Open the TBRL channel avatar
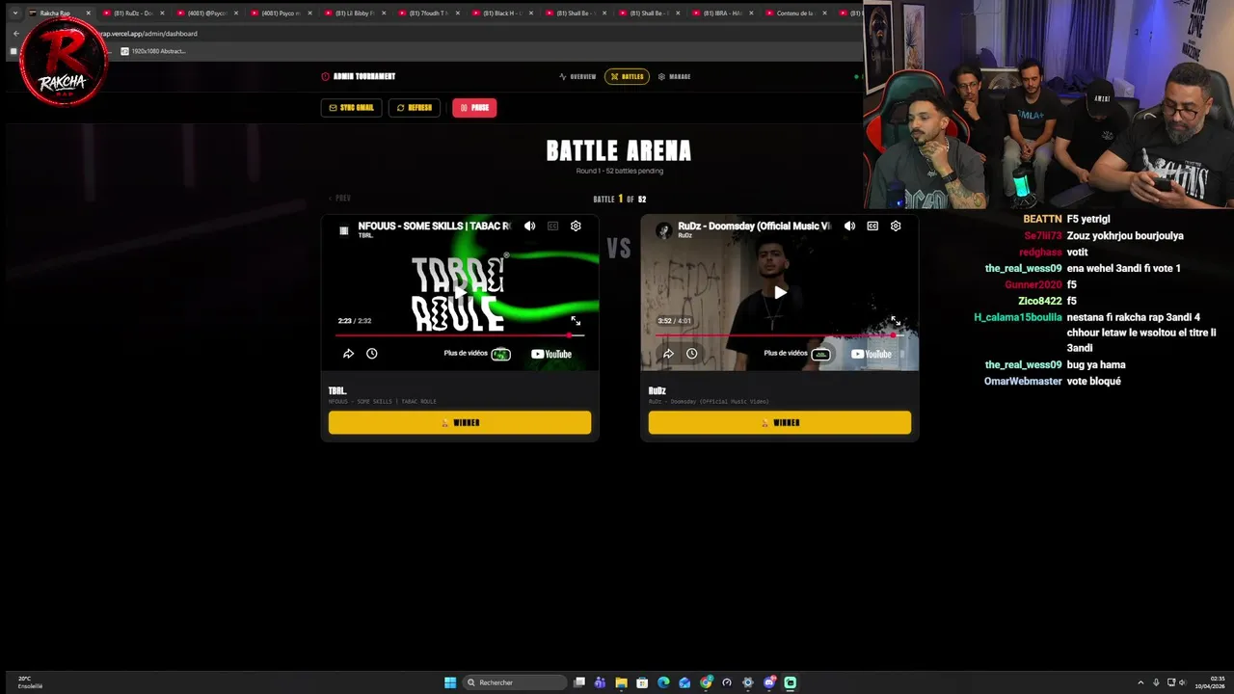1234x694 pixels. tap(344, 230)
